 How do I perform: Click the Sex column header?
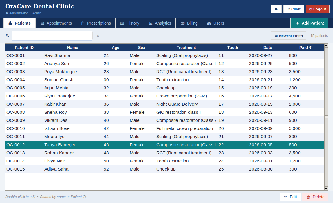click(x=142, y=48)
